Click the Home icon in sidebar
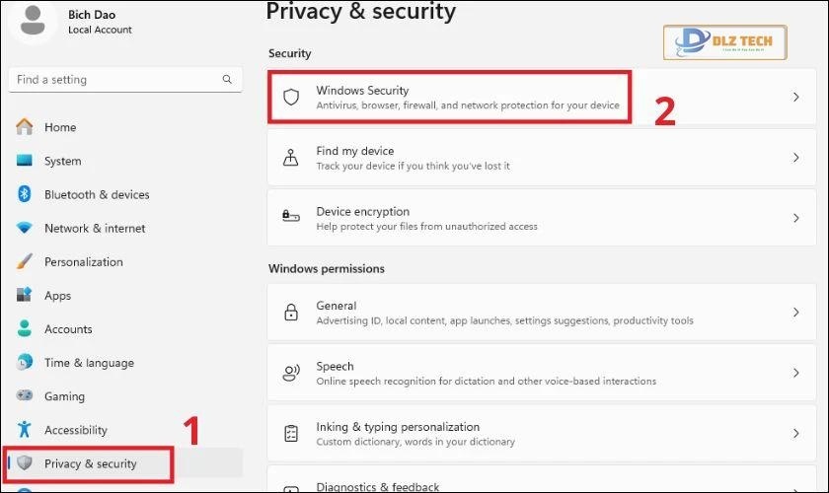Image resolution: width=829 pixels, height=493 pixels. click(25, 127)
